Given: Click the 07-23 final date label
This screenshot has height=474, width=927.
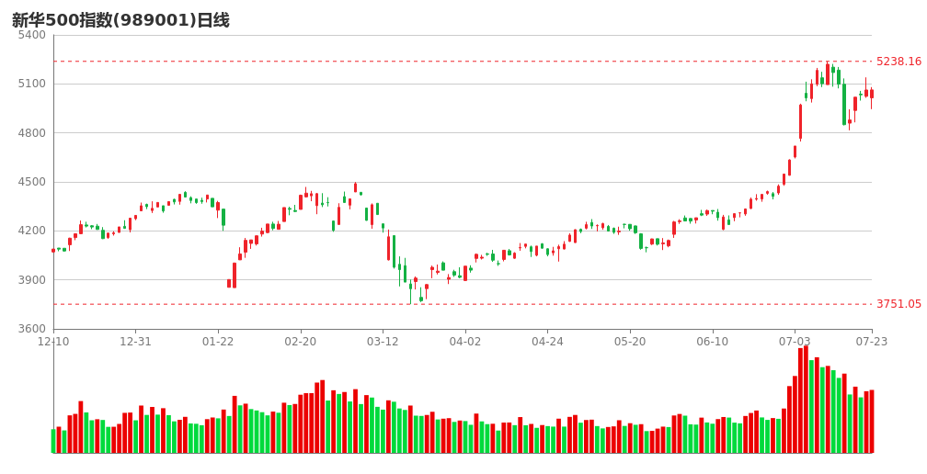Looking at the screenshot, I should click(x=872, y=342).
